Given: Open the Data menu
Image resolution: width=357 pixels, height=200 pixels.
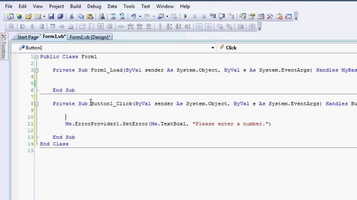Looking at the screenshot, I should (112, 6).
